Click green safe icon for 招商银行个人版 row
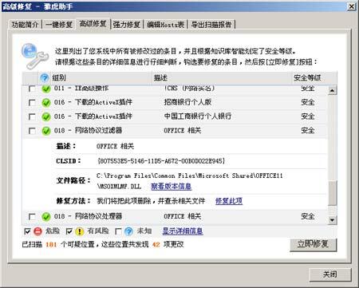Image resolution: width=359 pixels, height=288 pixels. [46, 102]
